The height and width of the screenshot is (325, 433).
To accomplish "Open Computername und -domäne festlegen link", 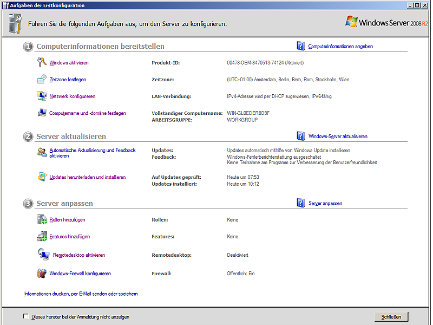I will pyautogui.click(x=88, y=113).
